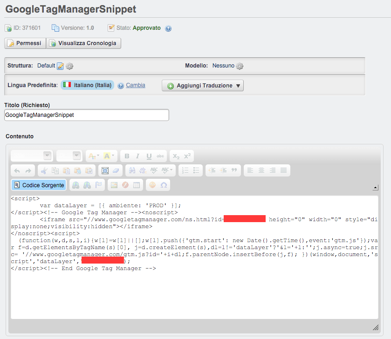Click the ID: 371601 text

(27, 28)
